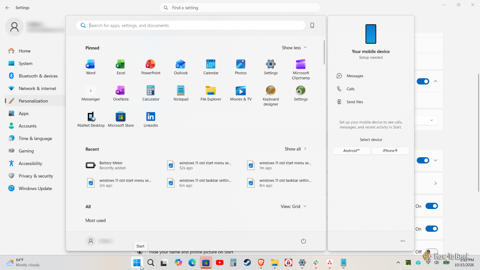Click the Steam icon on the taskbar
Viewport: 480px width, 270px height.
tap(247, 262)
